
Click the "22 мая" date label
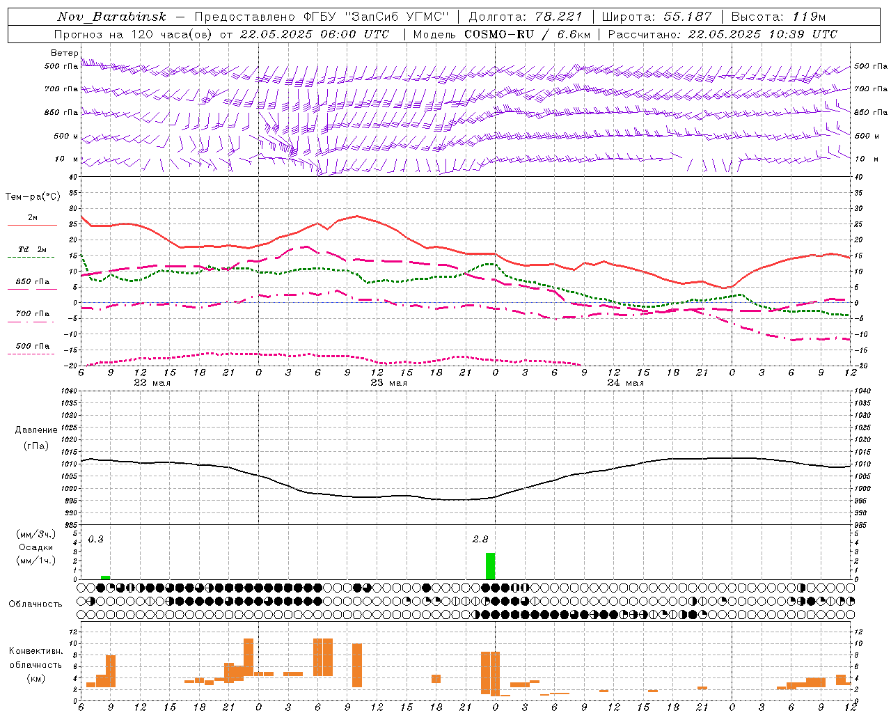coord(152,383)
